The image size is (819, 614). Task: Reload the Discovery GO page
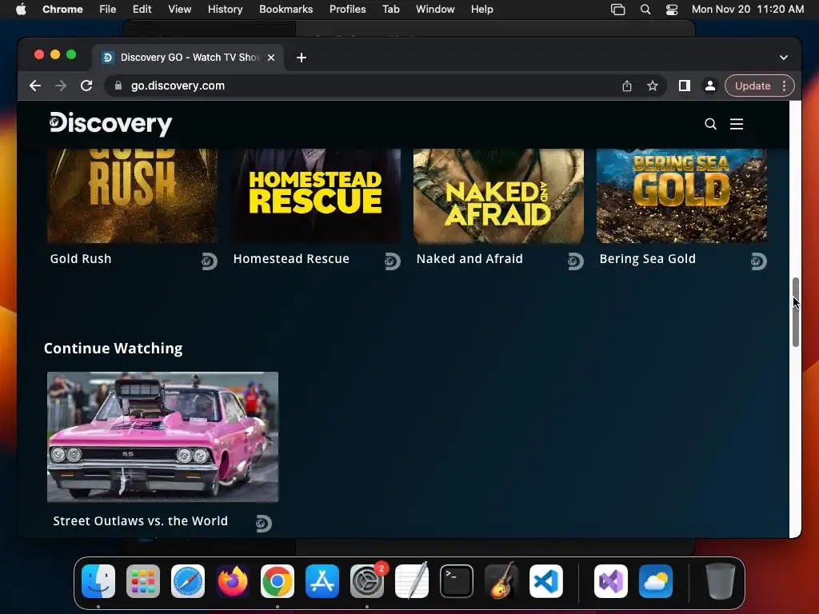tap(86, 86)
